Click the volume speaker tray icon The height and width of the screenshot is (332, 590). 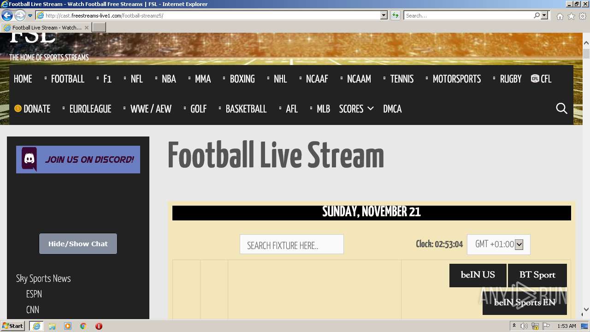(x=524, y=326)
